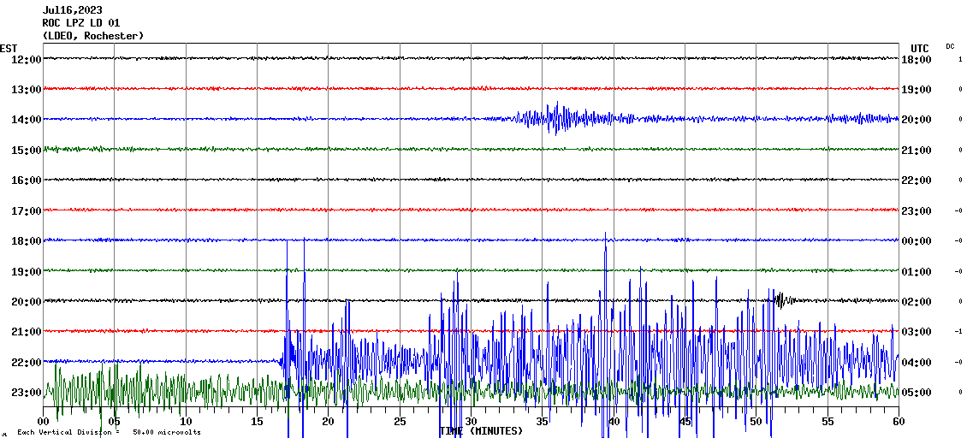This screenshot has width=967, height=444.
Task: Click the 18:00 UTC row label
Action: 917,59
